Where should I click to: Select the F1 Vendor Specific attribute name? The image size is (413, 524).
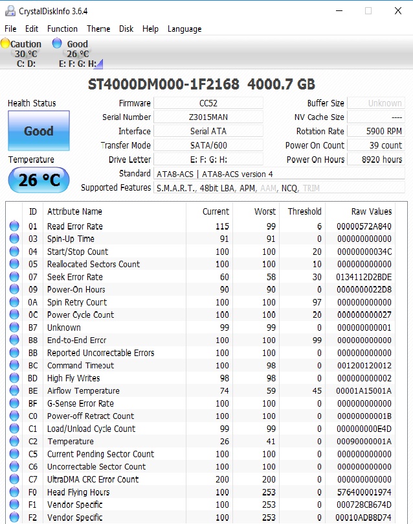74,505
